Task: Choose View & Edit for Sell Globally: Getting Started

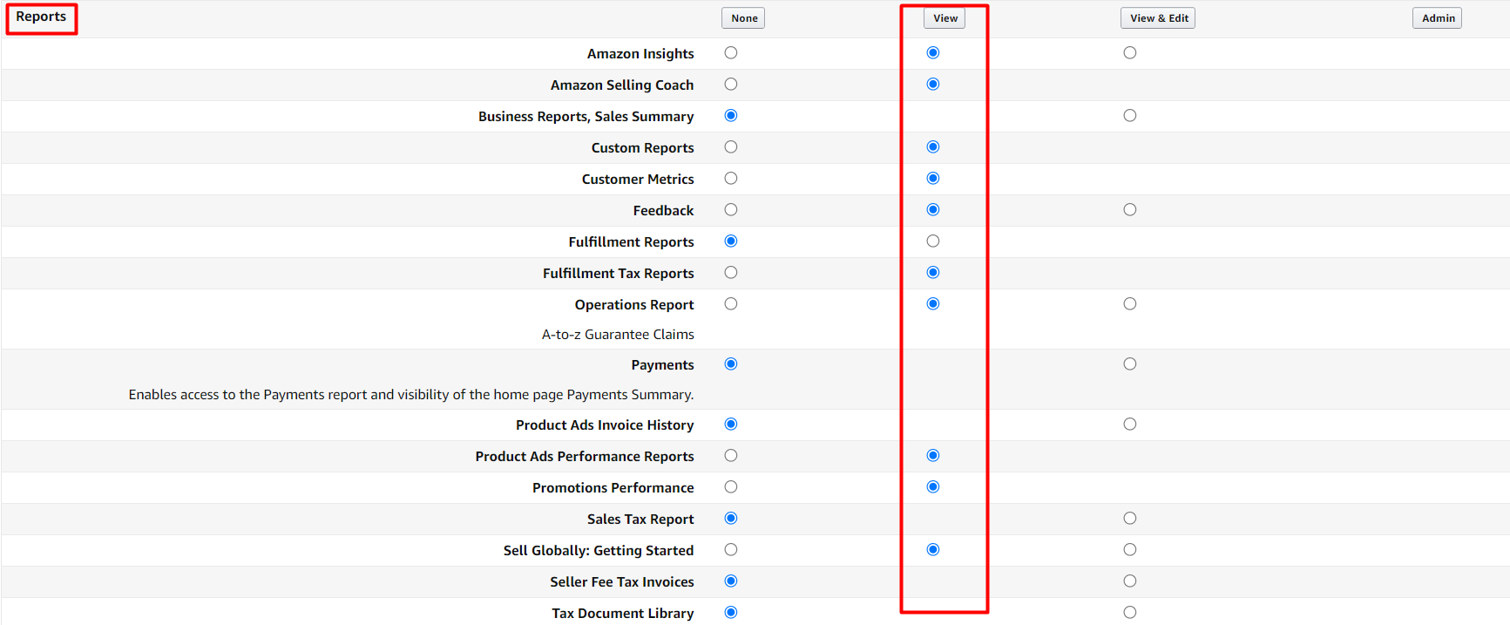Action: [1130, 550]
